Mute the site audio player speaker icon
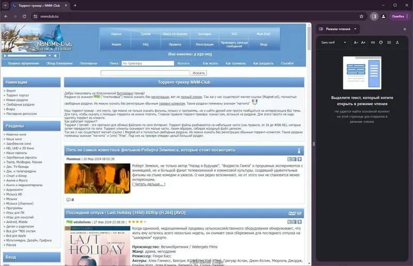This screenshot has height=266, width=413. point(55,56)
